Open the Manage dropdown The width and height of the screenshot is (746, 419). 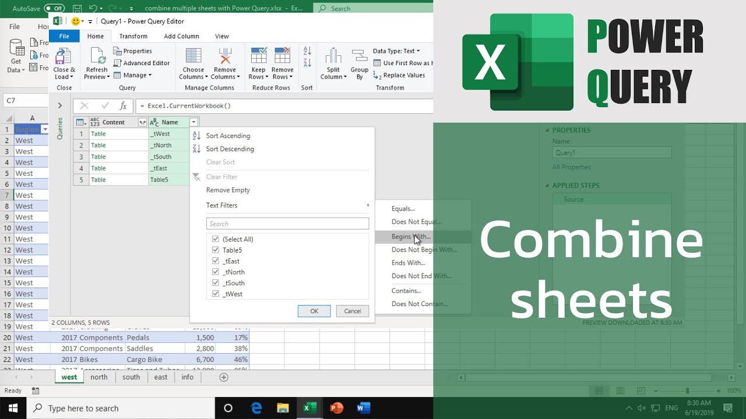click(x=132, y=75)
